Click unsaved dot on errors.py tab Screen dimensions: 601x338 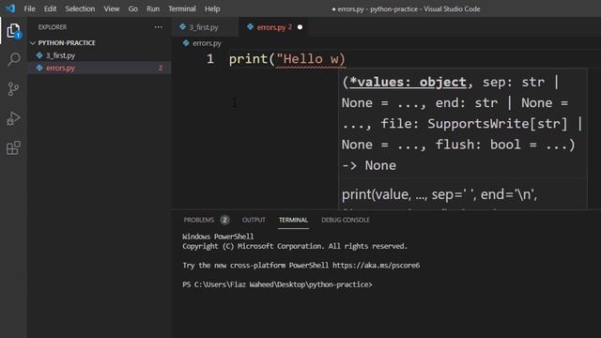300,27
